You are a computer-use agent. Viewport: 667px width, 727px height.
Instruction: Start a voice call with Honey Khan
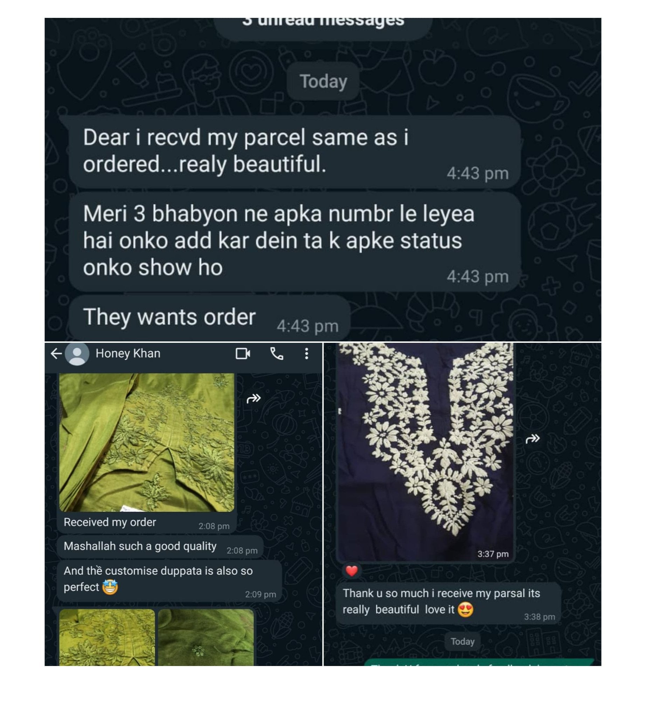click(277, 353)
